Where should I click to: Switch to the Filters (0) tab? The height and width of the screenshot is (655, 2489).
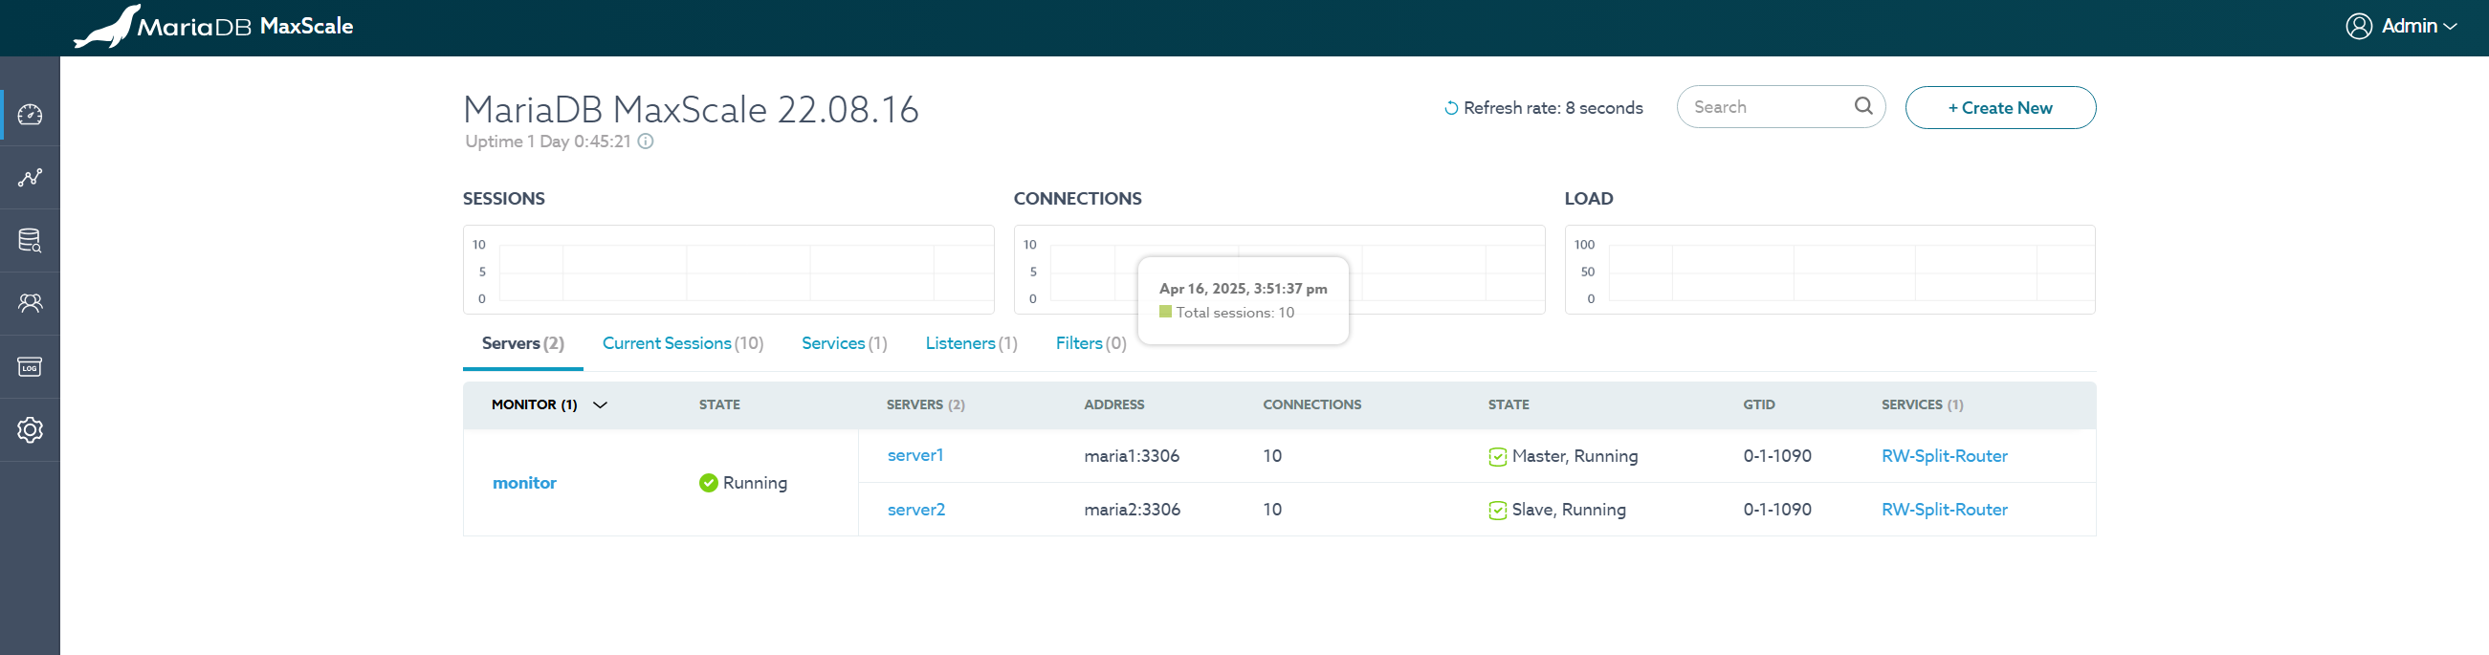[1090, 343]
